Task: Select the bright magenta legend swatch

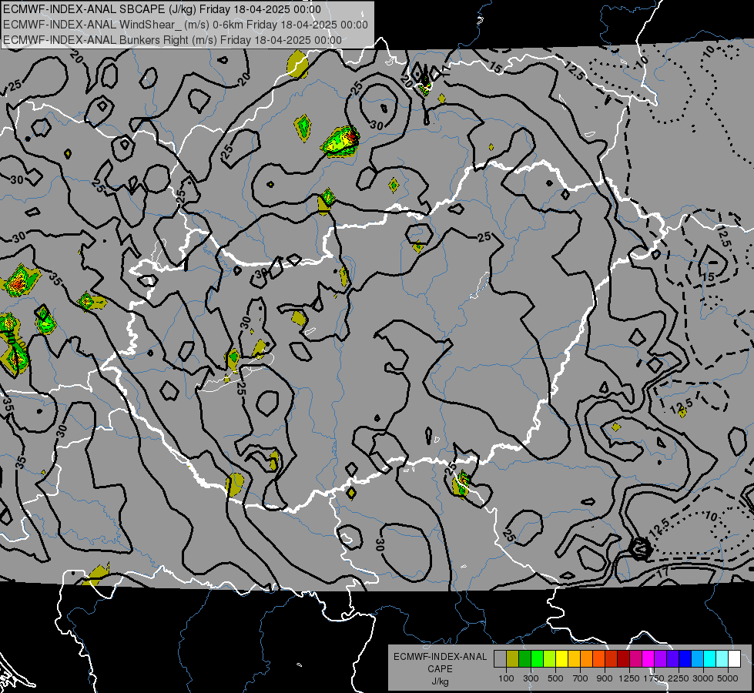Action: click(x=648, y=659)
